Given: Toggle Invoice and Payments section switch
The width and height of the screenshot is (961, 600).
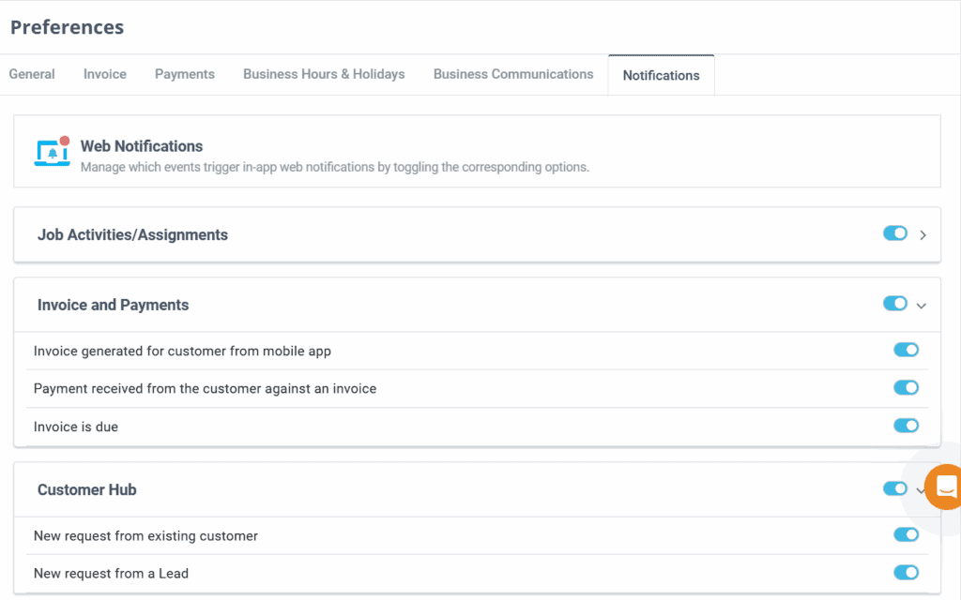Looking at the screenshot, I should [x=894, y=304].
